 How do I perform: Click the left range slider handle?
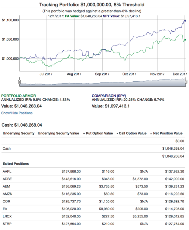(20, 82)
